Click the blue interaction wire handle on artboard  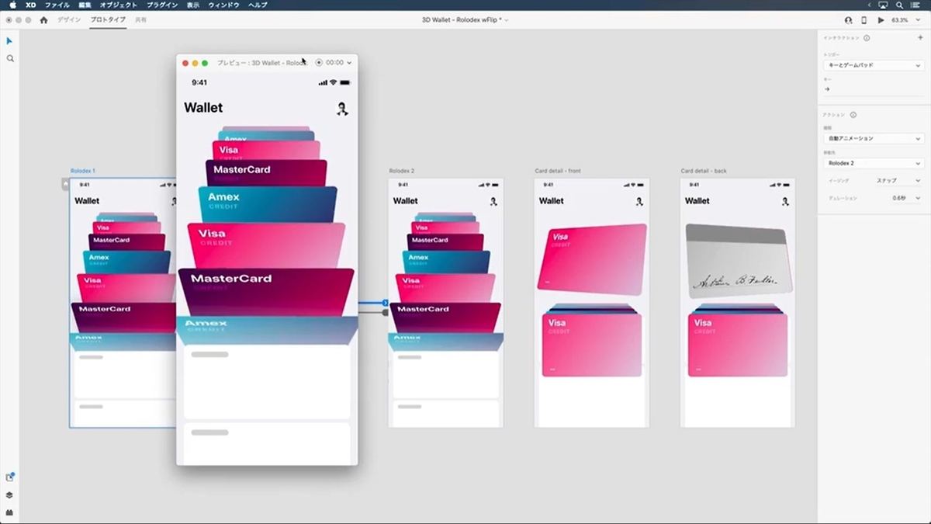point(386,303)
